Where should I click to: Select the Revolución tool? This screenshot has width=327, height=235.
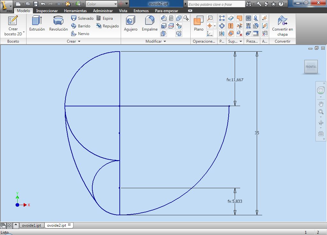coord(58,24)
